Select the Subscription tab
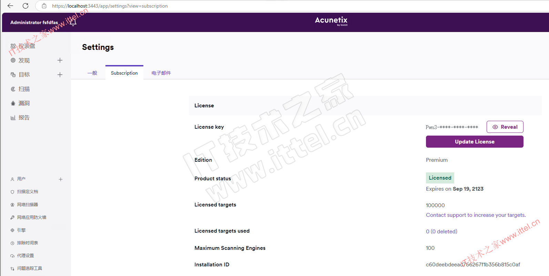Image resolution: width=549 pixels, height=276 pixels. point(124,73)
